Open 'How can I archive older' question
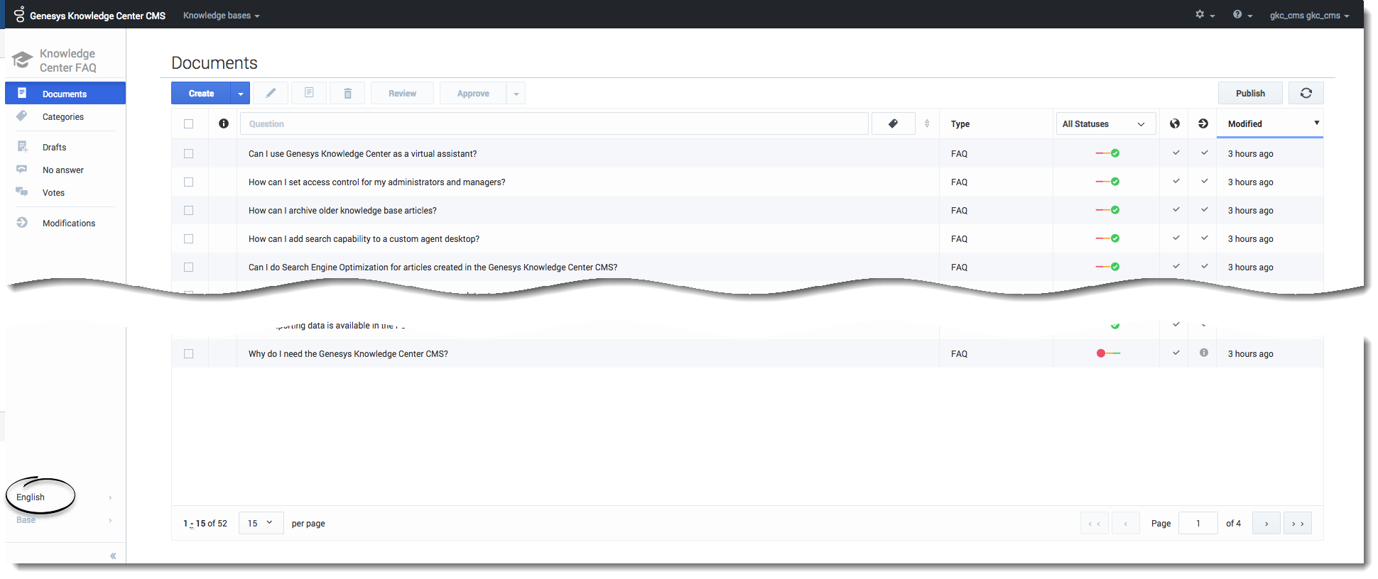Viewport: 1378px width, 579px height. (x=342, y=211)
